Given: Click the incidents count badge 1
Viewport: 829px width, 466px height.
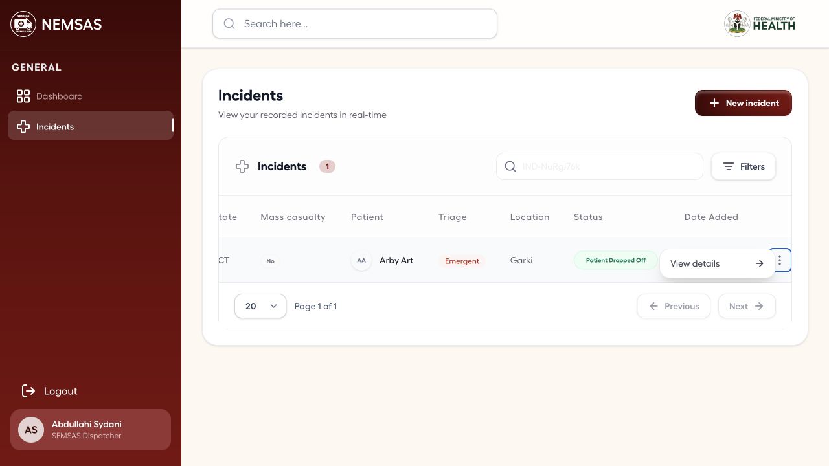Looking at the screenshot, I should point(327,166).
